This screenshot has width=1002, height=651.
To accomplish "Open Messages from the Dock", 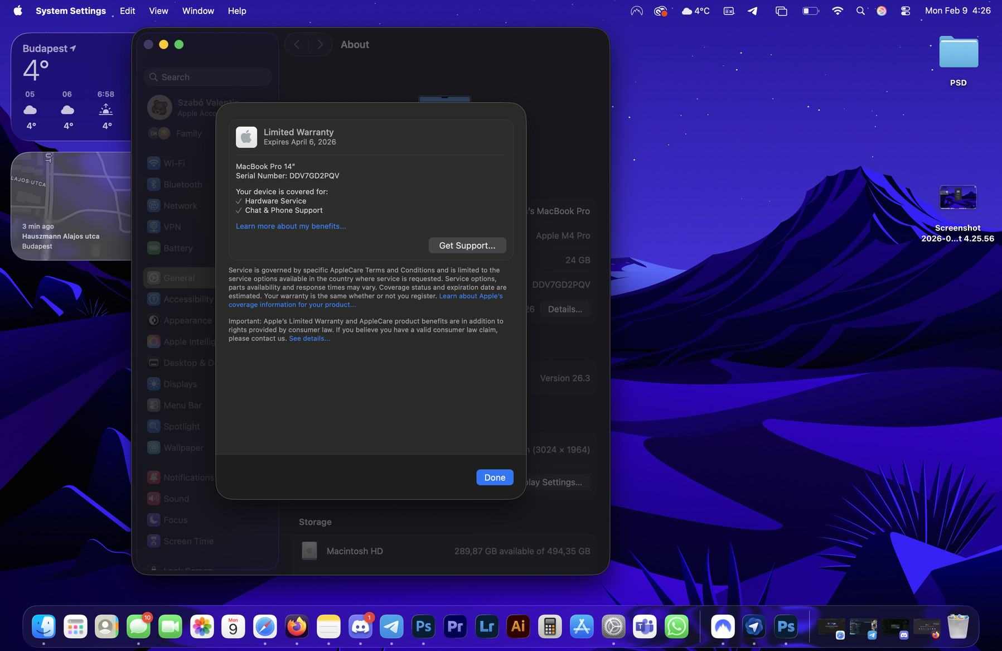I will point(138,626).
